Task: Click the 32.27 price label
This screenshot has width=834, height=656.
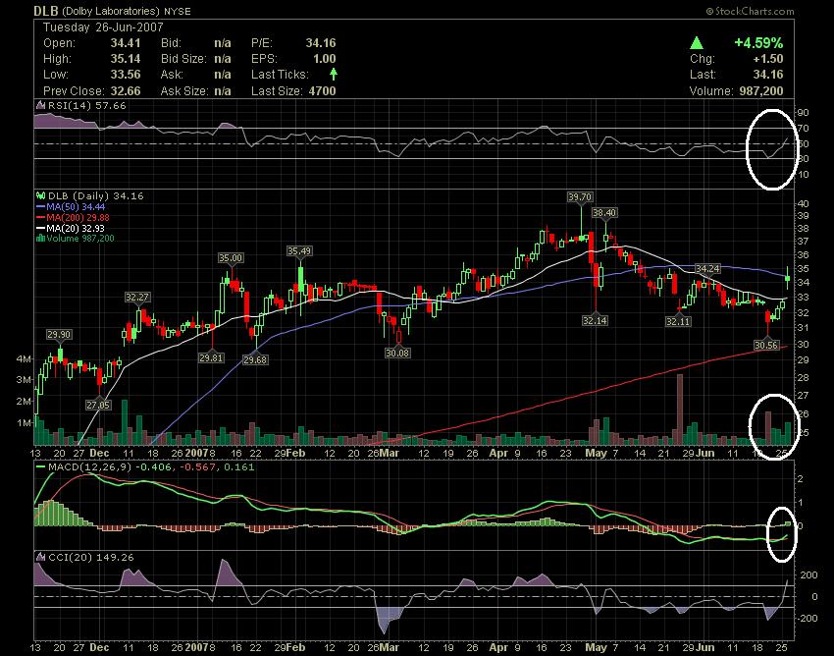Action: [137, 298]
